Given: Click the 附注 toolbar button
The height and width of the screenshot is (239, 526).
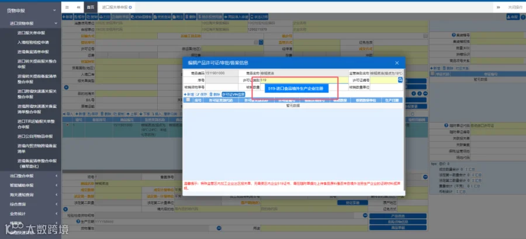Looking at the screenshot, I should 178,16.
